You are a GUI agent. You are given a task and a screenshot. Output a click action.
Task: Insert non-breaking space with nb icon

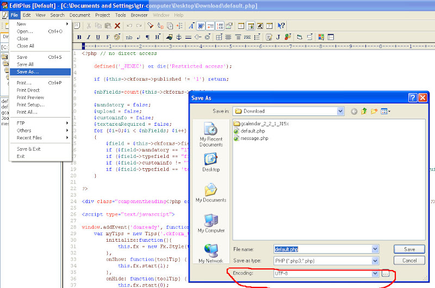click(x=129, y=37)
